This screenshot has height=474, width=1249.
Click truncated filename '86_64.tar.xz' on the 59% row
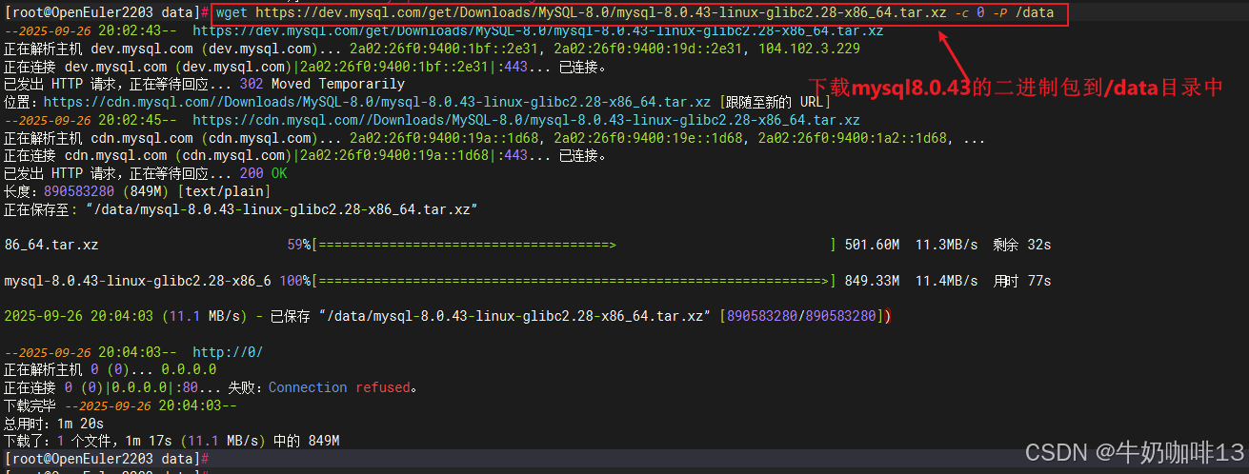pos(51,245)
